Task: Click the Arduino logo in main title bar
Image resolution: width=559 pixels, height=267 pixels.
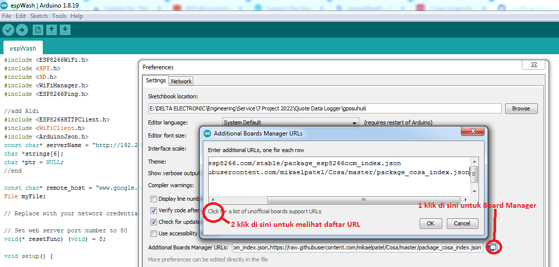Action: coord(5,5)
